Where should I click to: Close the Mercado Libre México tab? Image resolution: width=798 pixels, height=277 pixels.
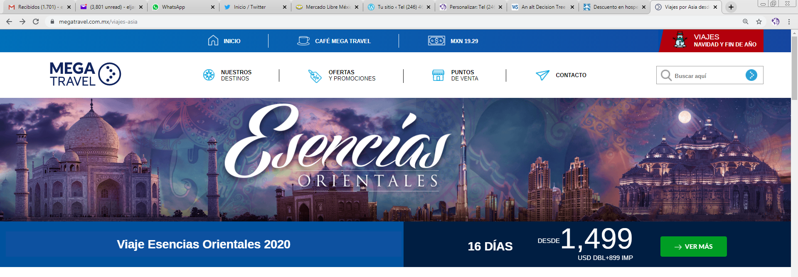tap(357, 7)
